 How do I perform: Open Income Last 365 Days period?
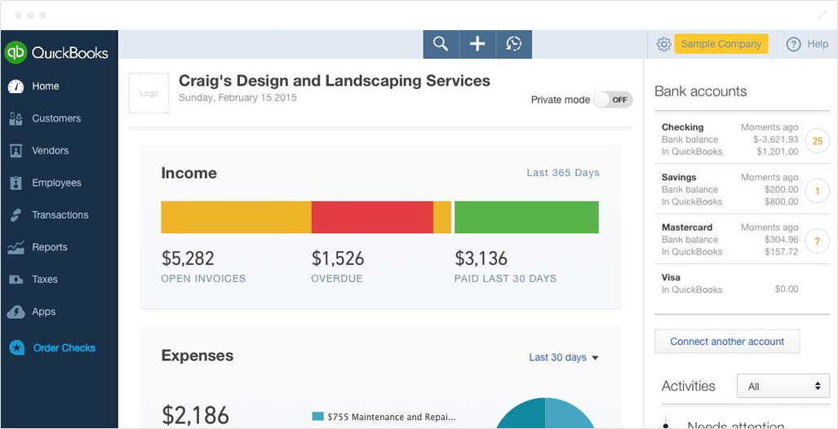(563, 173)
